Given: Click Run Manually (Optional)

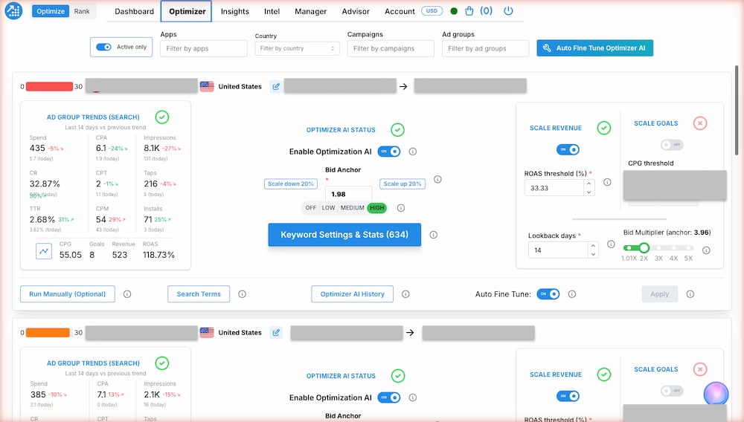Looking at the screenshot, I should point(68,294).
